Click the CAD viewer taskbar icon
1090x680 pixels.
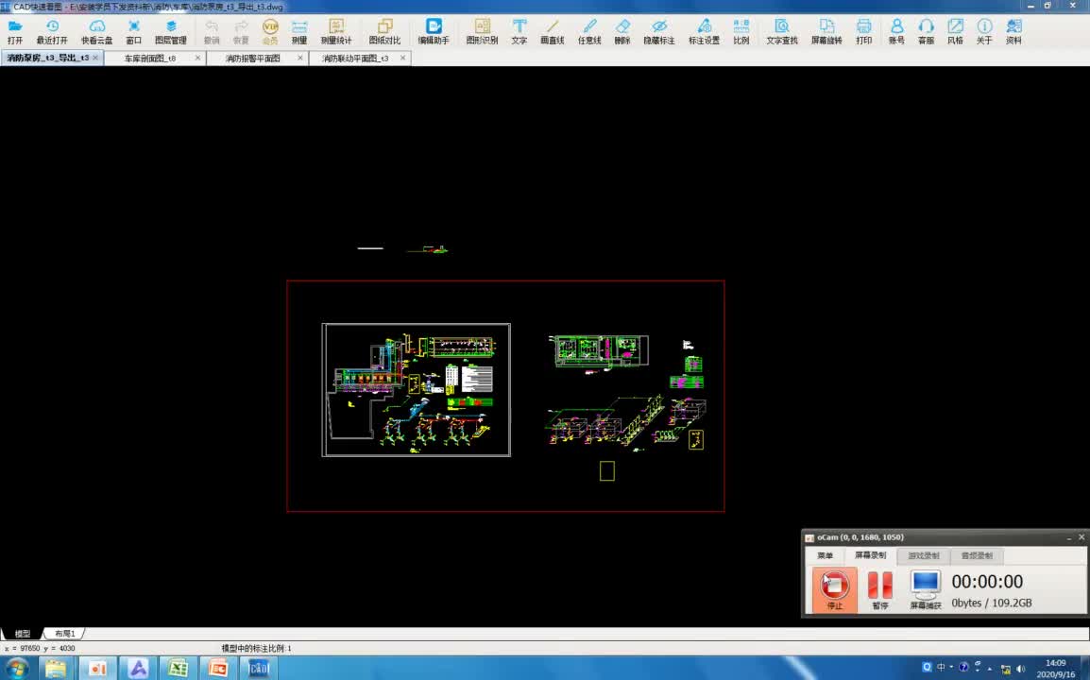tap(259, 669)
